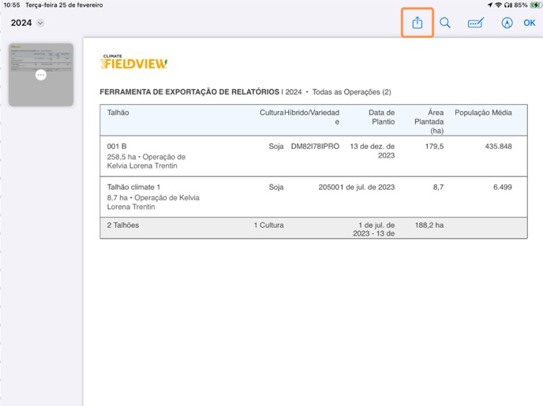Tap the DM82I78IPRO hybrid value
Image resolution: width=543 pixels, height=406 pixels.
click(315, 146)
